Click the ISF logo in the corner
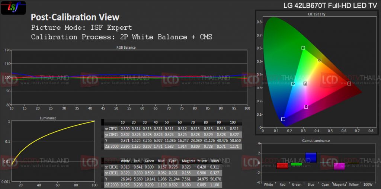The image size is (381, 189). (13, 8)
